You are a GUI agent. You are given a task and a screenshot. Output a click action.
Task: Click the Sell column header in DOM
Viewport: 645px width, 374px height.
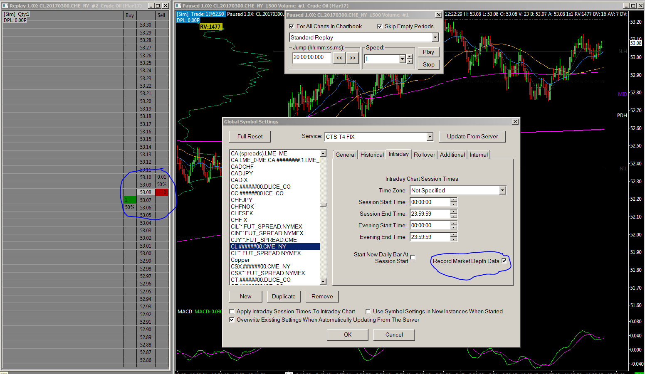(x=161, y=15)
